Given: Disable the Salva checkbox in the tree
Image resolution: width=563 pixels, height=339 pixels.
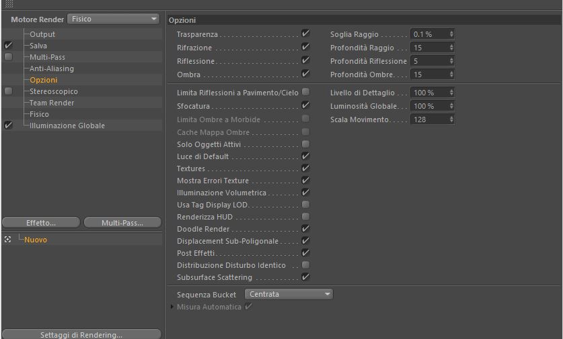Looking at the screenshot, I should (8, 46).
